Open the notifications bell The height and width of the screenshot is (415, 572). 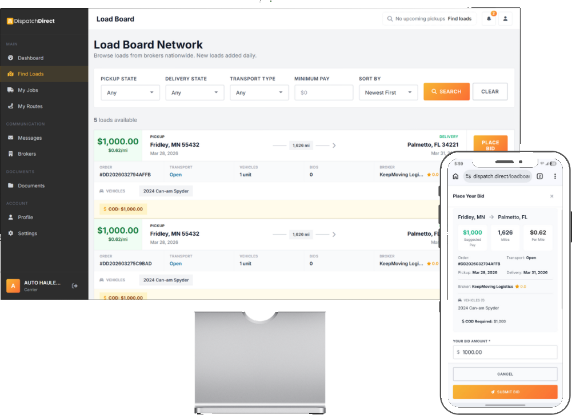(489, 19)
